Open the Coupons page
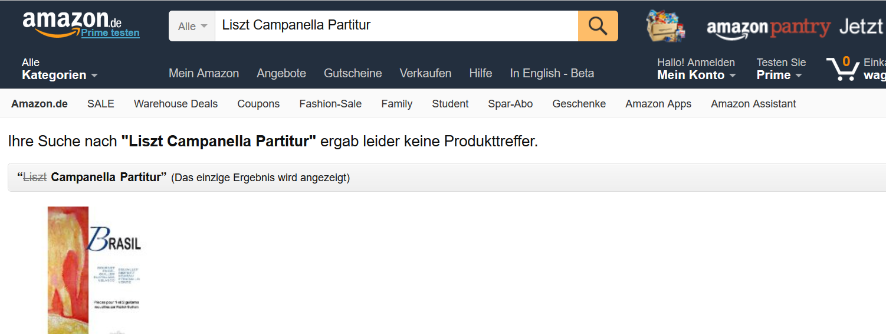 (x=258, y=104)
